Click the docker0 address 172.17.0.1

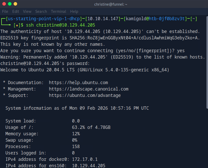tap(85, 159)
